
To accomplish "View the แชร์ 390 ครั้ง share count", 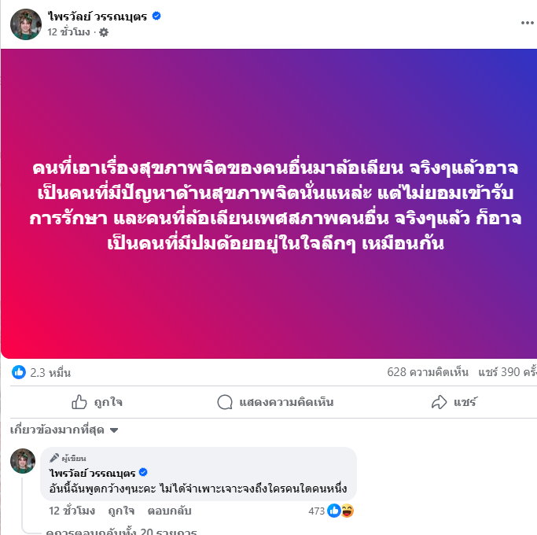I will pos(508,372).
